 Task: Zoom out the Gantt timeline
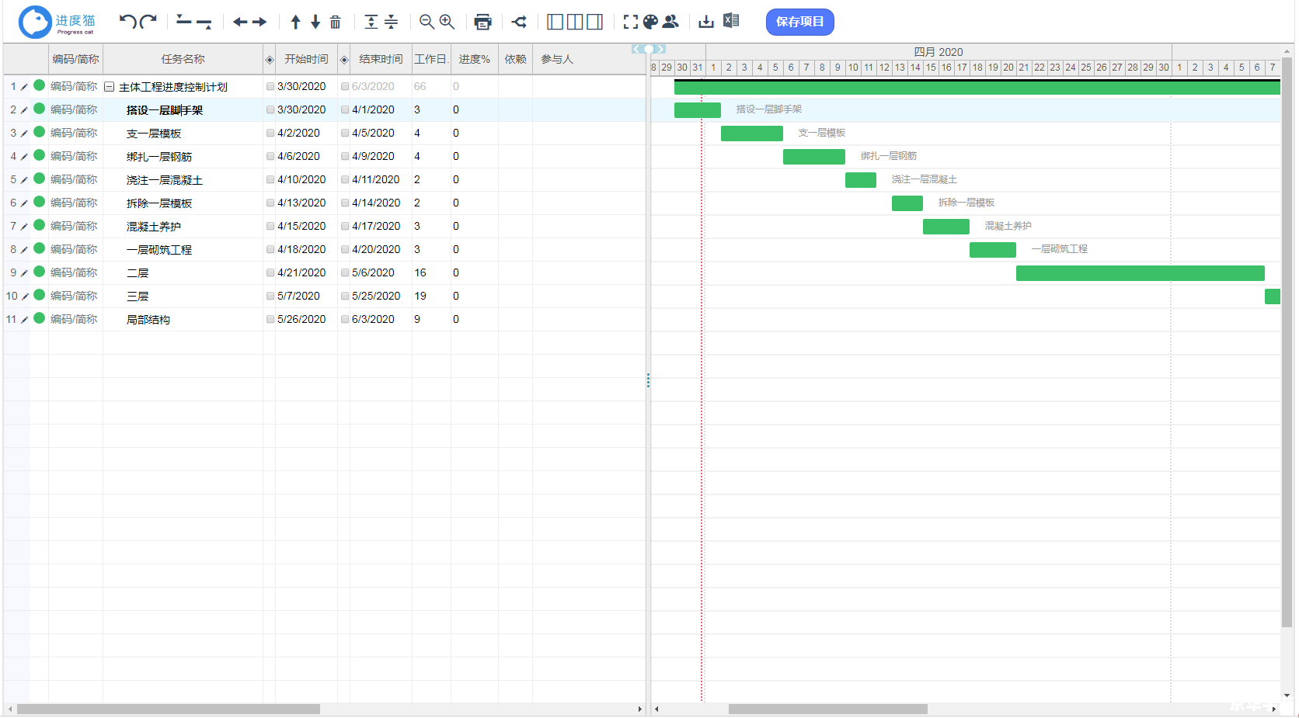(x=427, y=22)
